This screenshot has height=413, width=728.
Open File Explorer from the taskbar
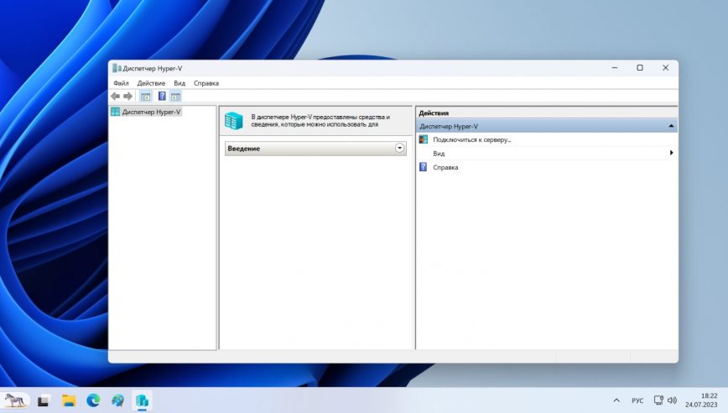69,400
